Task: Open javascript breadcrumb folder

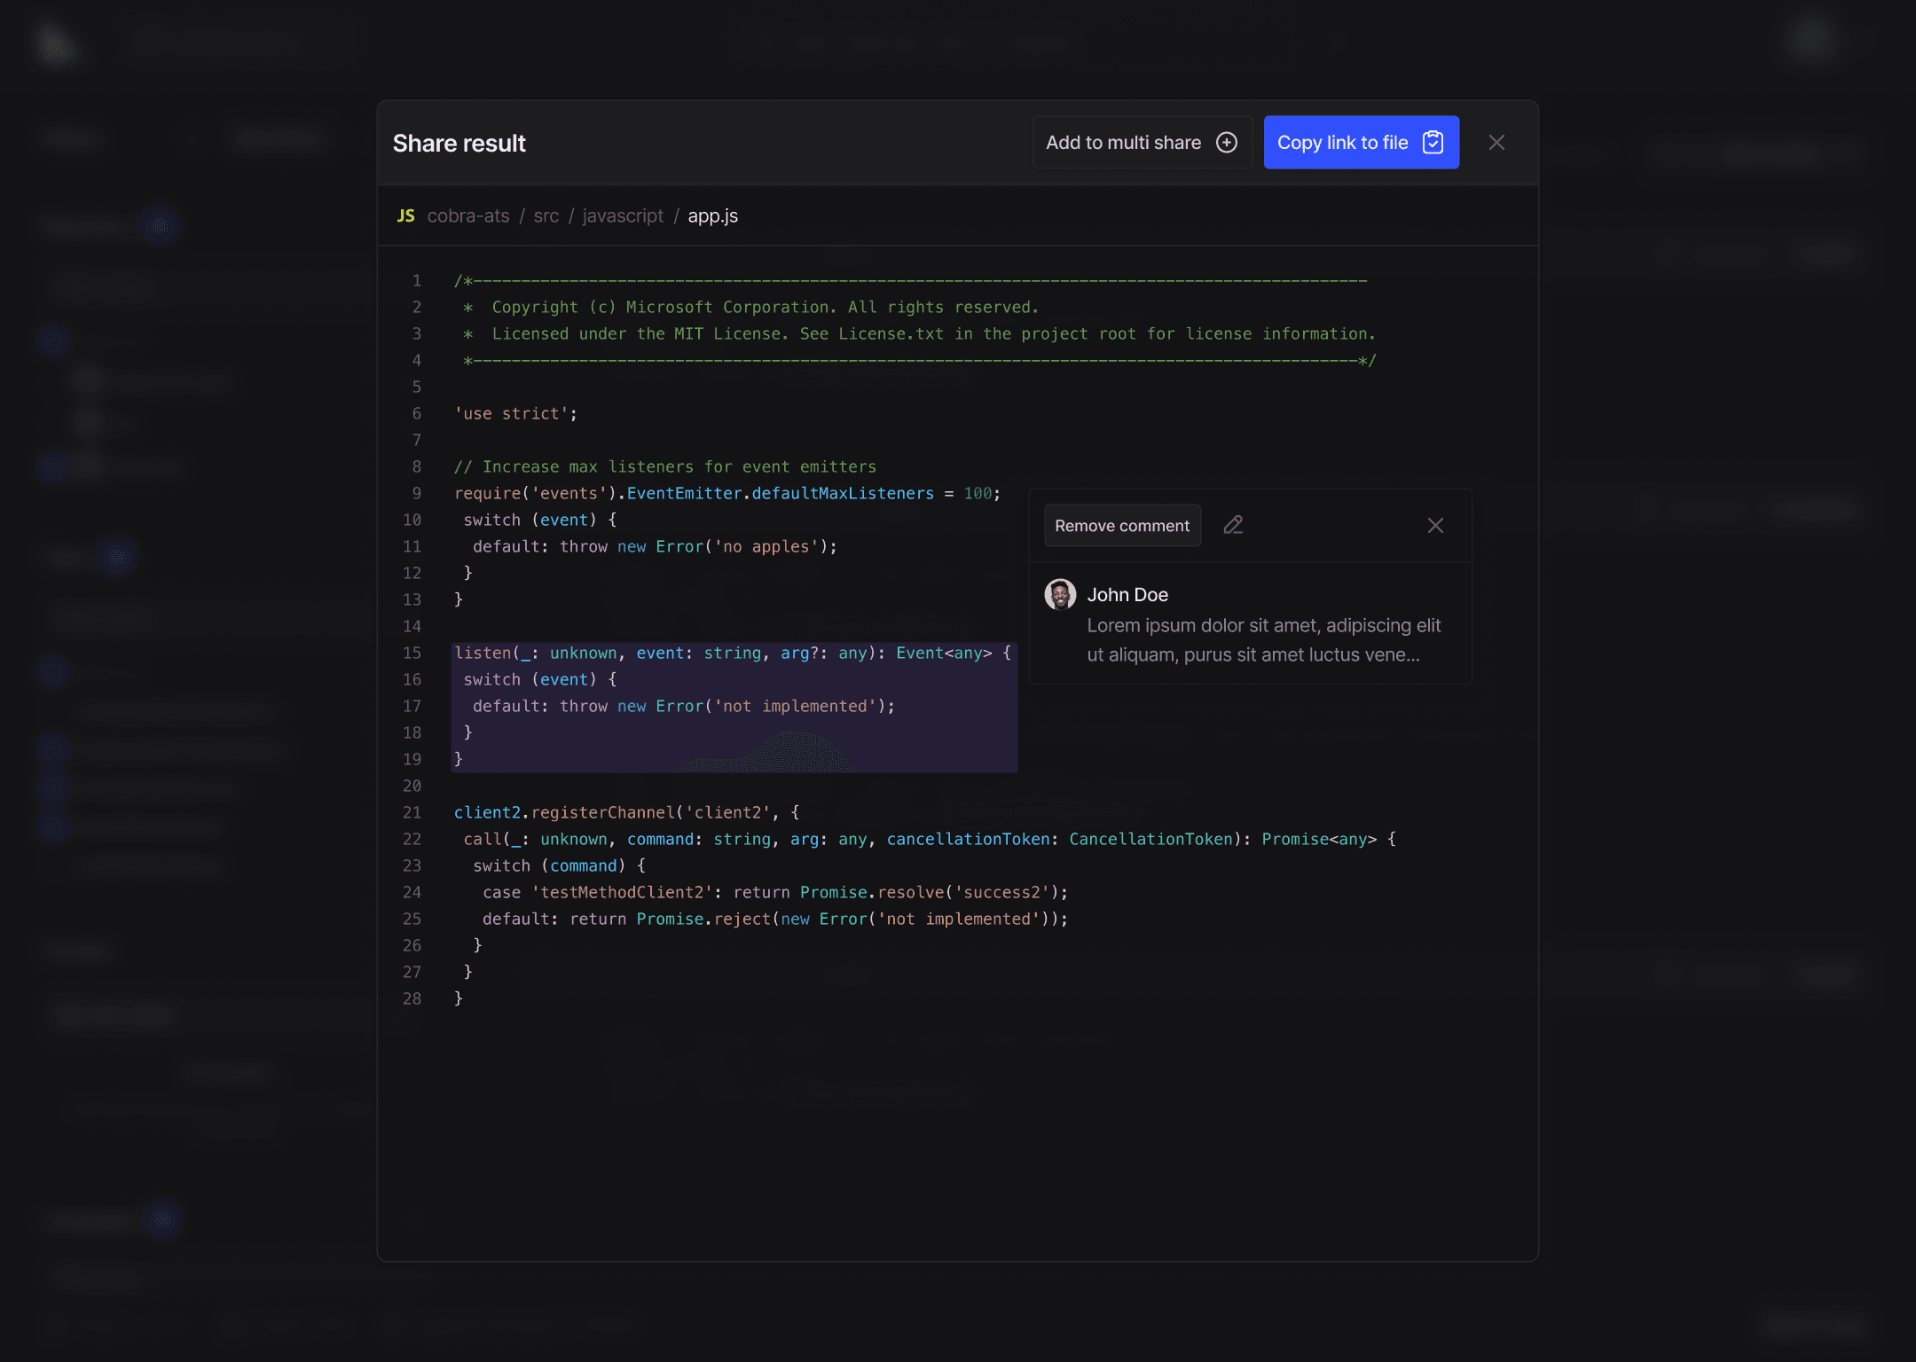Action: click(x=623, y=216)
